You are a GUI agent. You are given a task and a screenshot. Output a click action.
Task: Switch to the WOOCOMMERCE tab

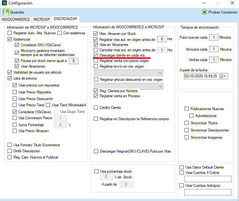(16, 20)
